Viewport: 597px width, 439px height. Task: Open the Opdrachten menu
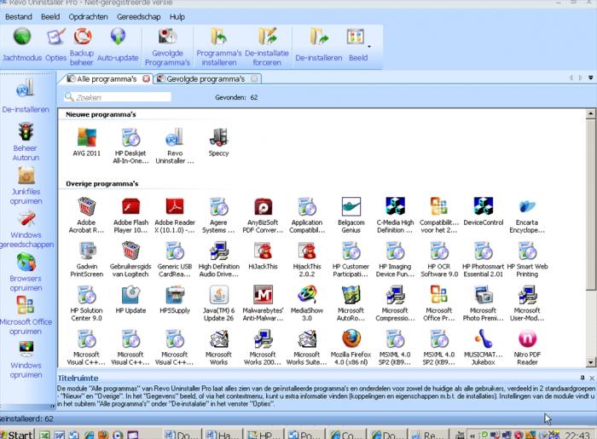click(88, 17)
